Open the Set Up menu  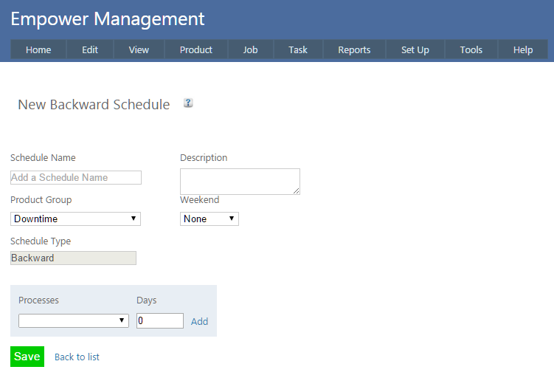[x=415, y=50]
